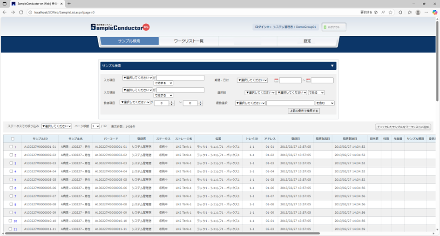
Task: Click the browser back arrow
Action: (x=5, y=13)
